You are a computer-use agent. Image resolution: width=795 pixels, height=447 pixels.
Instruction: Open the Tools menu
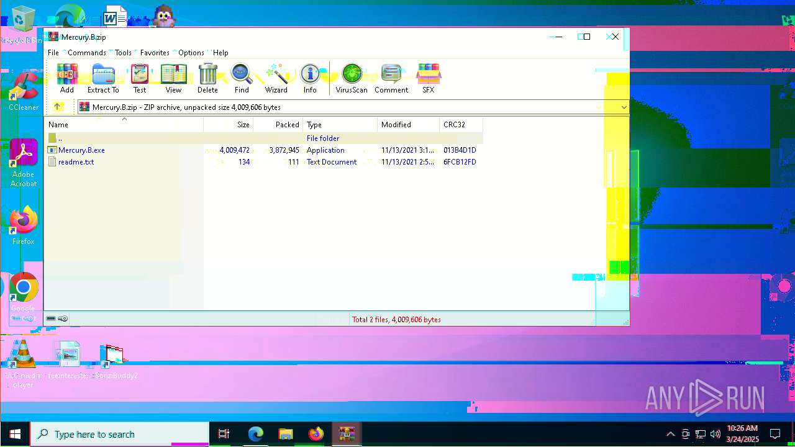pos(123,53)
